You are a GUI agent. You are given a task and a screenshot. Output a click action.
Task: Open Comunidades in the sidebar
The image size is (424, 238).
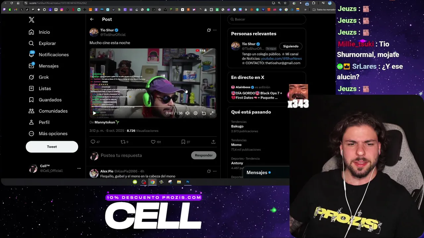pos(48,111)
